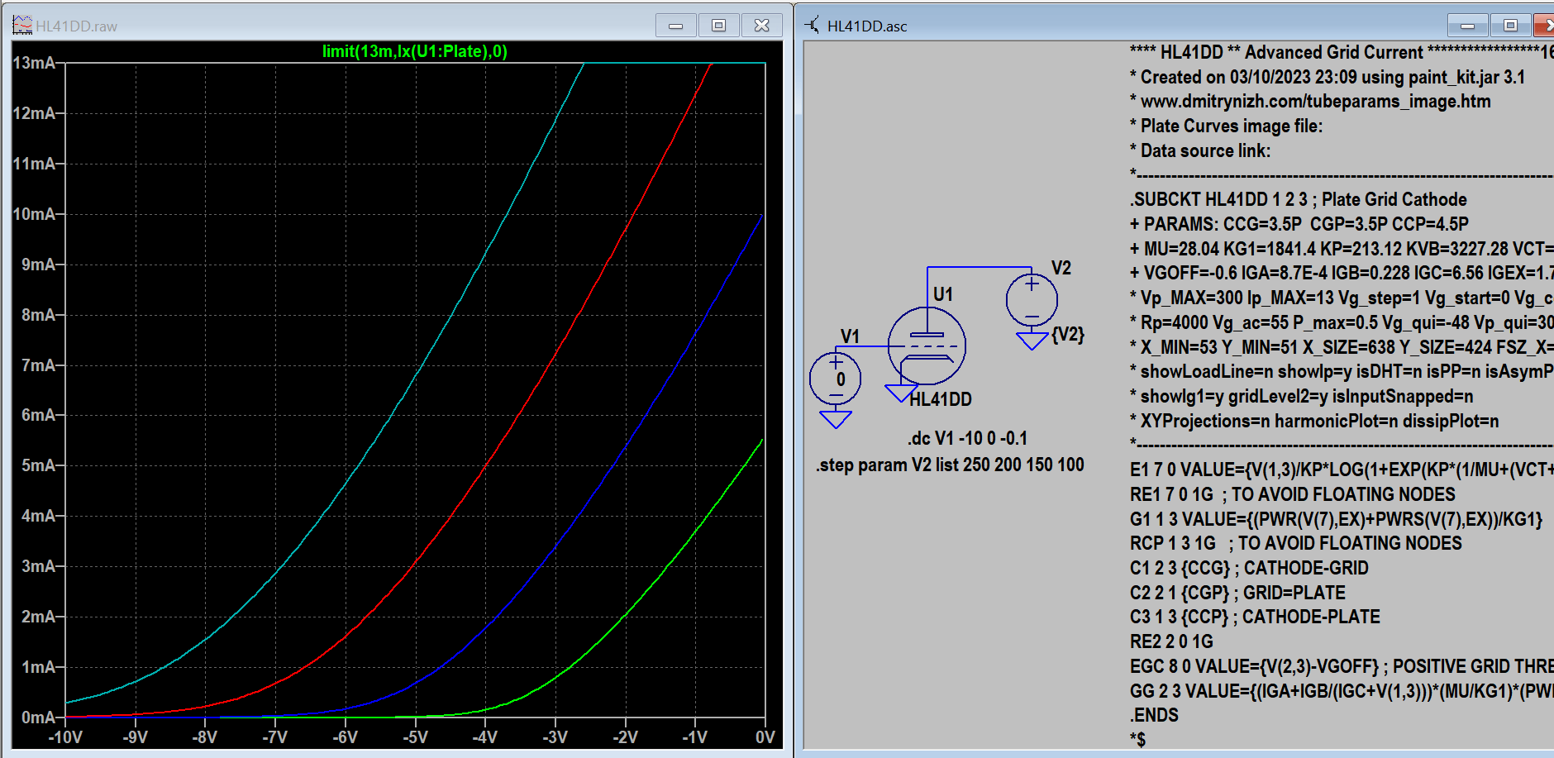Viewport: 1554px width, 758px height.
Task: Click the Data source link comment
Action: click(x=1200, y=150)
